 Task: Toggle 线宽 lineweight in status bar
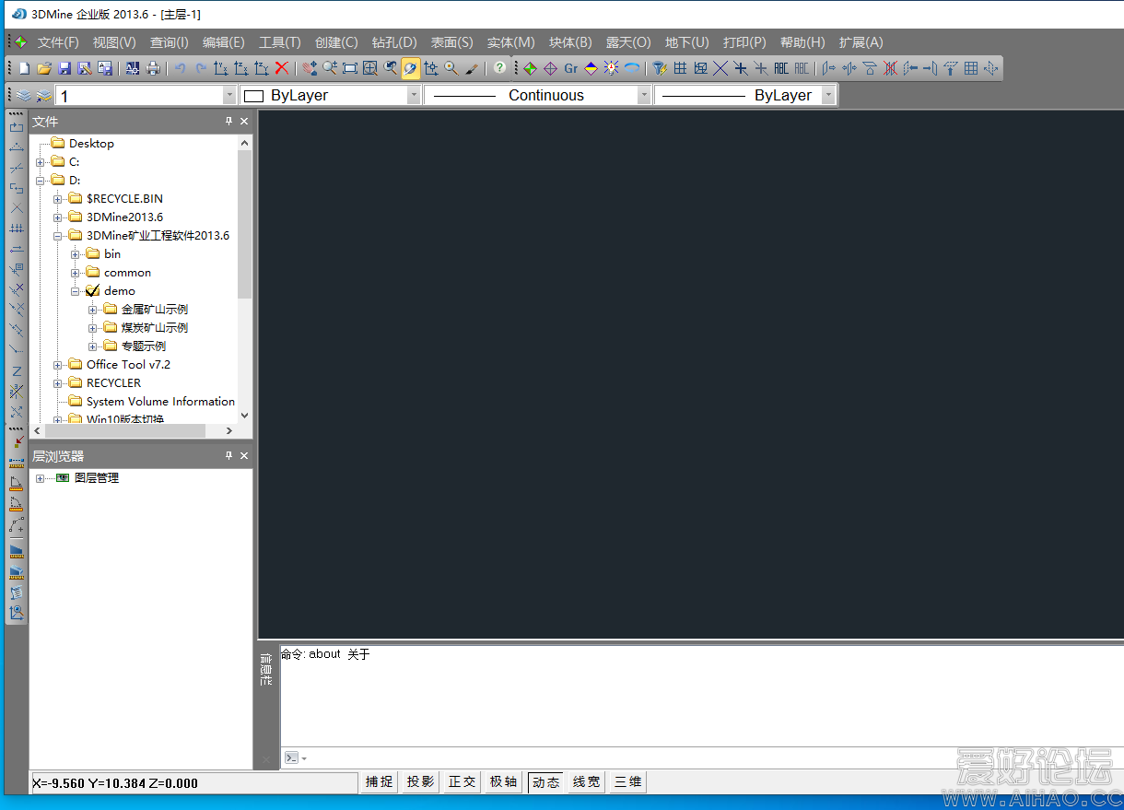pos(586,782)
